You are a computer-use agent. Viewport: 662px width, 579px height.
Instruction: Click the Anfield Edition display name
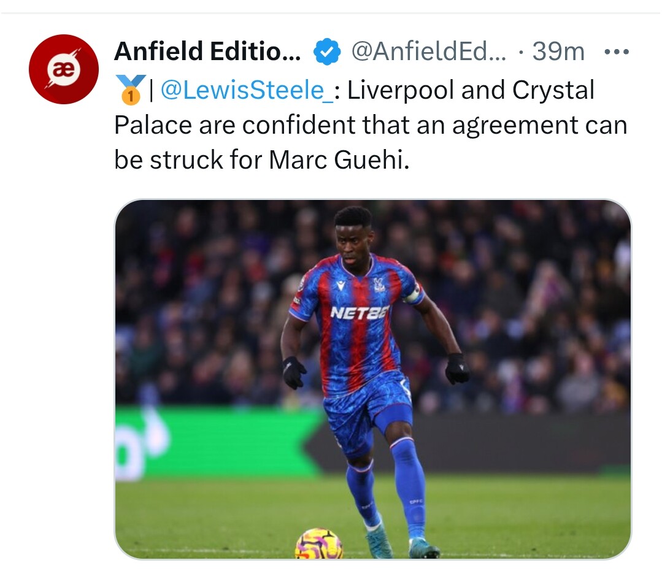pyautogui.click(x=207, y=52)
